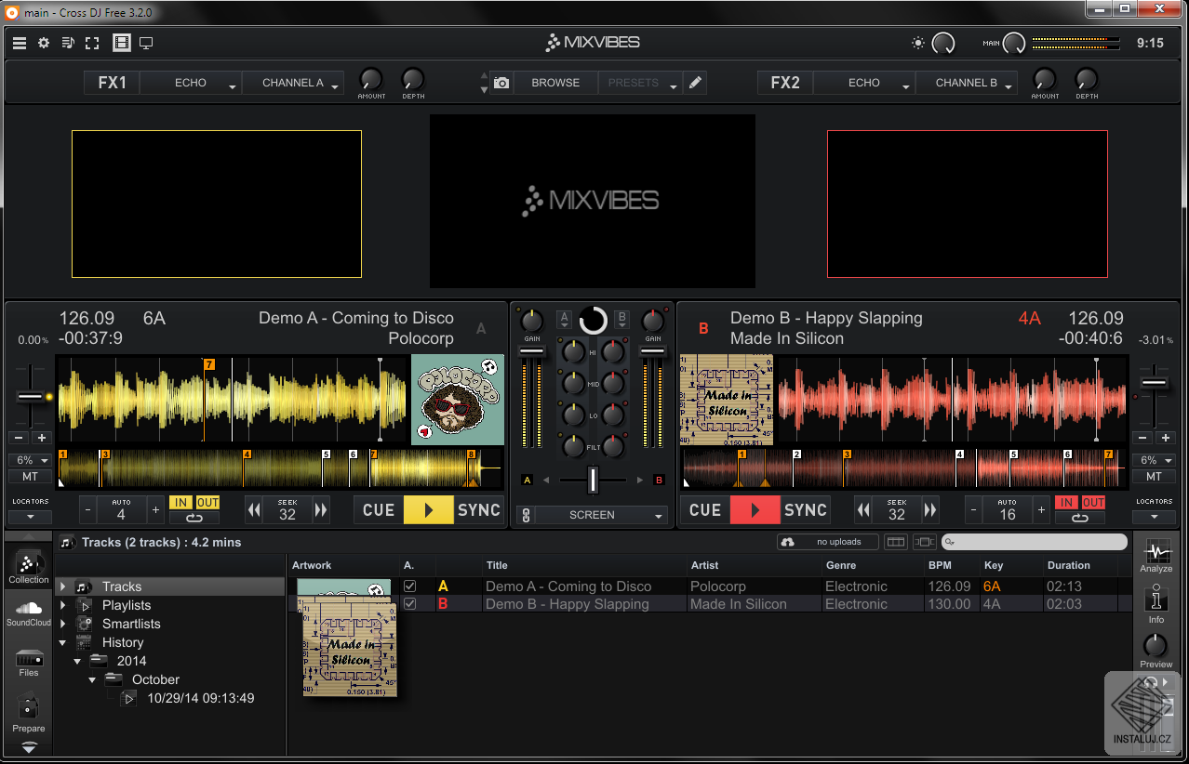1189x764 pixels.
Task: Toggle FX2 effect on
Action: click(x=785, y=83)
